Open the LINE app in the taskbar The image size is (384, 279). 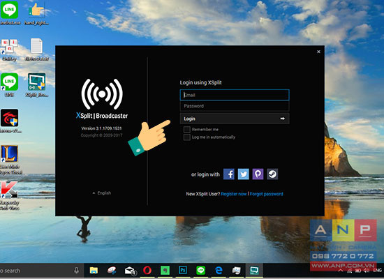click(201, 271)
